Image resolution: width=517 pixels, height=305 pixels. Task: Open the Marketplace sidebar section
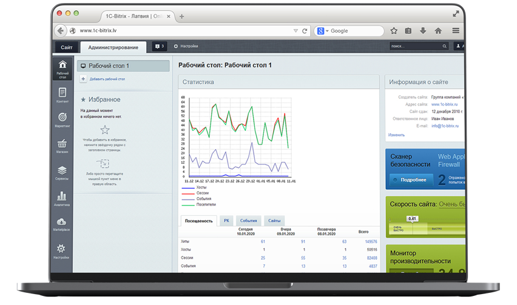click(x=62, y=224)
